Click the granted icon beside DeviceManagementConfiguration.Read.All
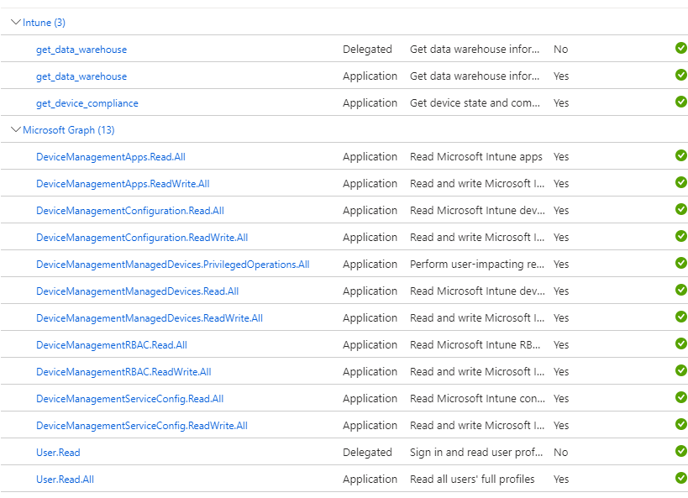Image resolution: width=688 pixels, height=498 pixels. [681, 210]
